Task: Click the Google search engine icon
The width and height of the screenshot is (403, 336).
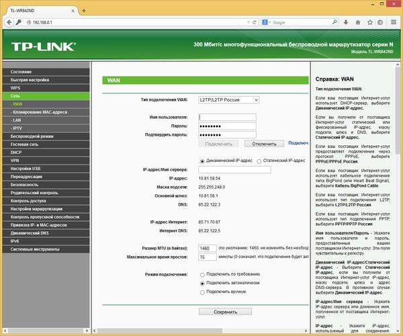Action: click(x=265, y=22)
